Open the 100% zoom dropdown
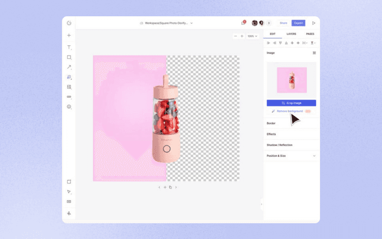 (252, 36)
